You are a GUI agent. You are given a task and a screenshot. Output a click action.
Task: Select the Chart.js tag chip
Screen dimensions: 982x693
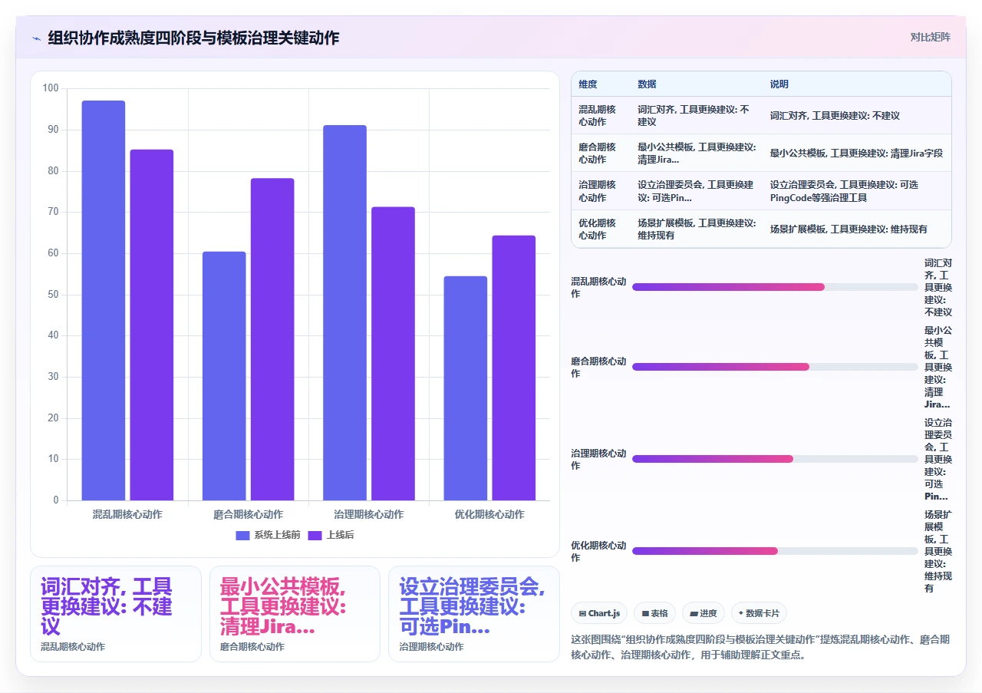[x=599, y=613]
